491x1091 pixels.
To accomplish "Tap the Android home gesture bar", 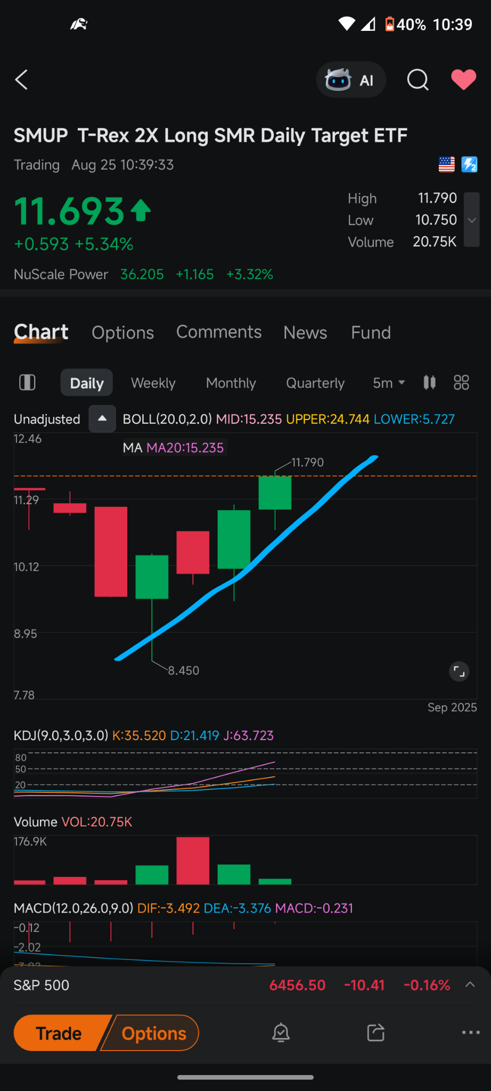I will point(245,1077).
